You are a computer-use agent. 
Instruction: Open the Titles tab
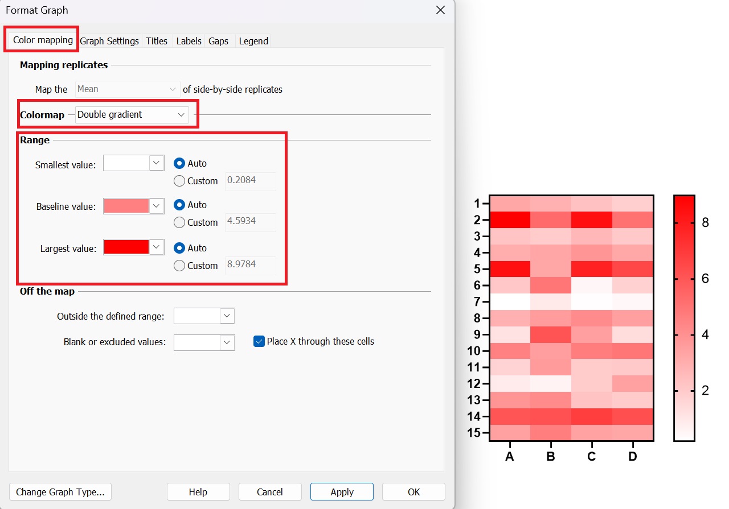tap(157, 41)
